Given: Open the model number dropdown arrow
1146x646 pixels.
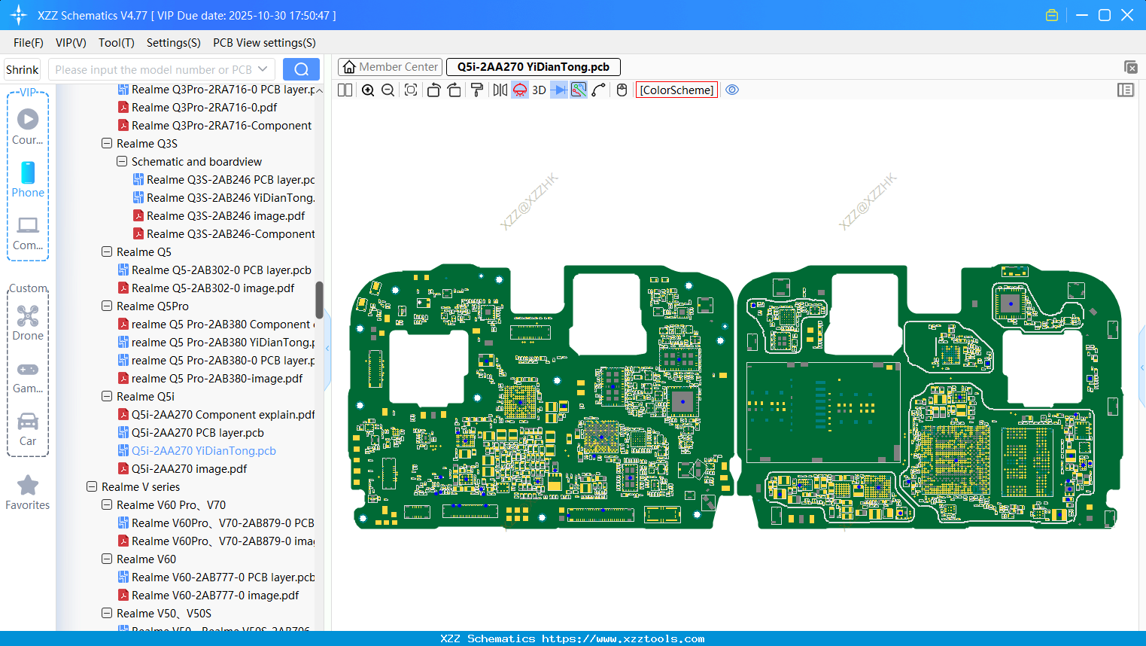Looking at the screenshot, I should click(x=263, y=69).
